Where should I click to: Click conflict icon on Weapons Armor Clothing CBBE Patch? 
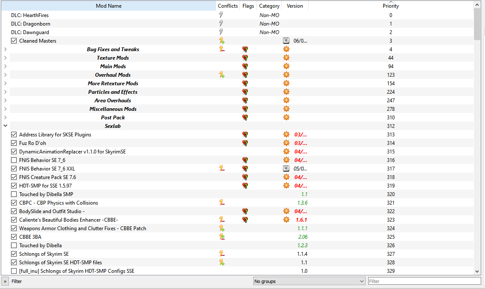[x=222, y=228]
